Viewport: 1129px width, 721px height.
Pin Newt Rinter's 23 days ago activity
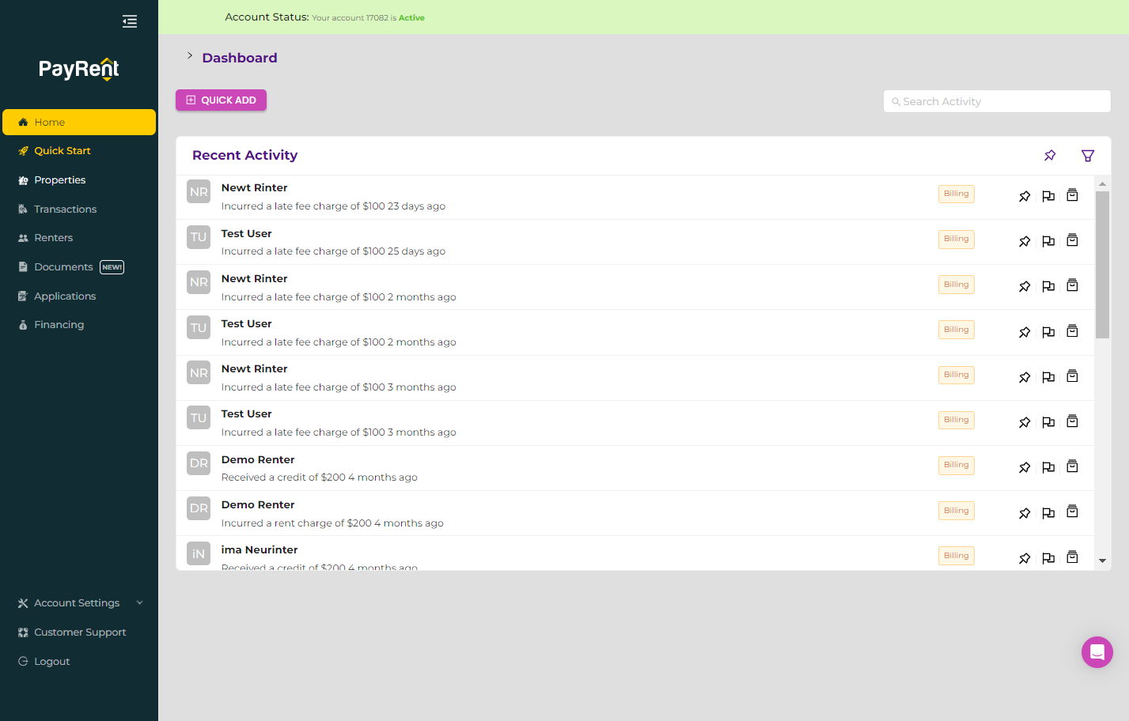click(1025, 196)
